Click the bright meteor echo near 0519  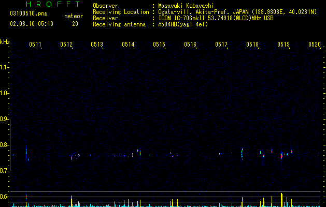(x=282, y=156)
